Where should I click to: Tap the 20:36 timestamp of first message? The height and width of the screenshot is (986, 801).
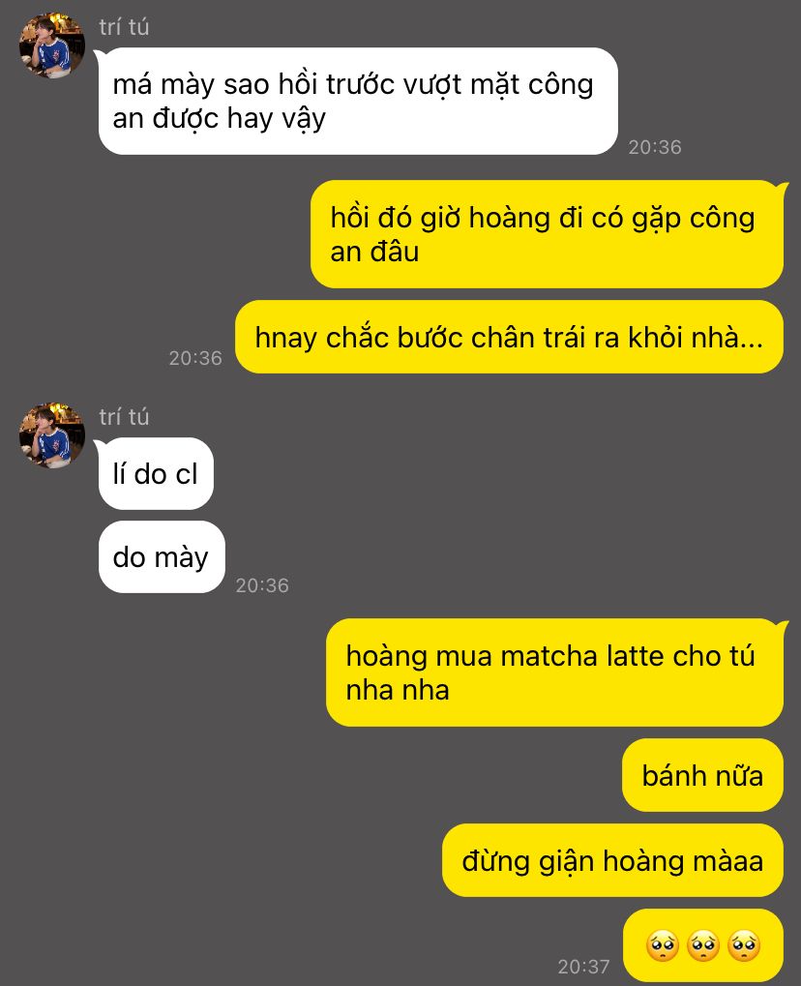pos(655,147)
